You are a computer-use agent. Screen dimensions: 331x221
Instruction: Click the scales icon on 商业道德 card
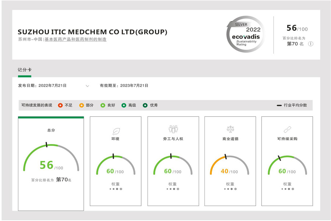click(x=230, y=129)
